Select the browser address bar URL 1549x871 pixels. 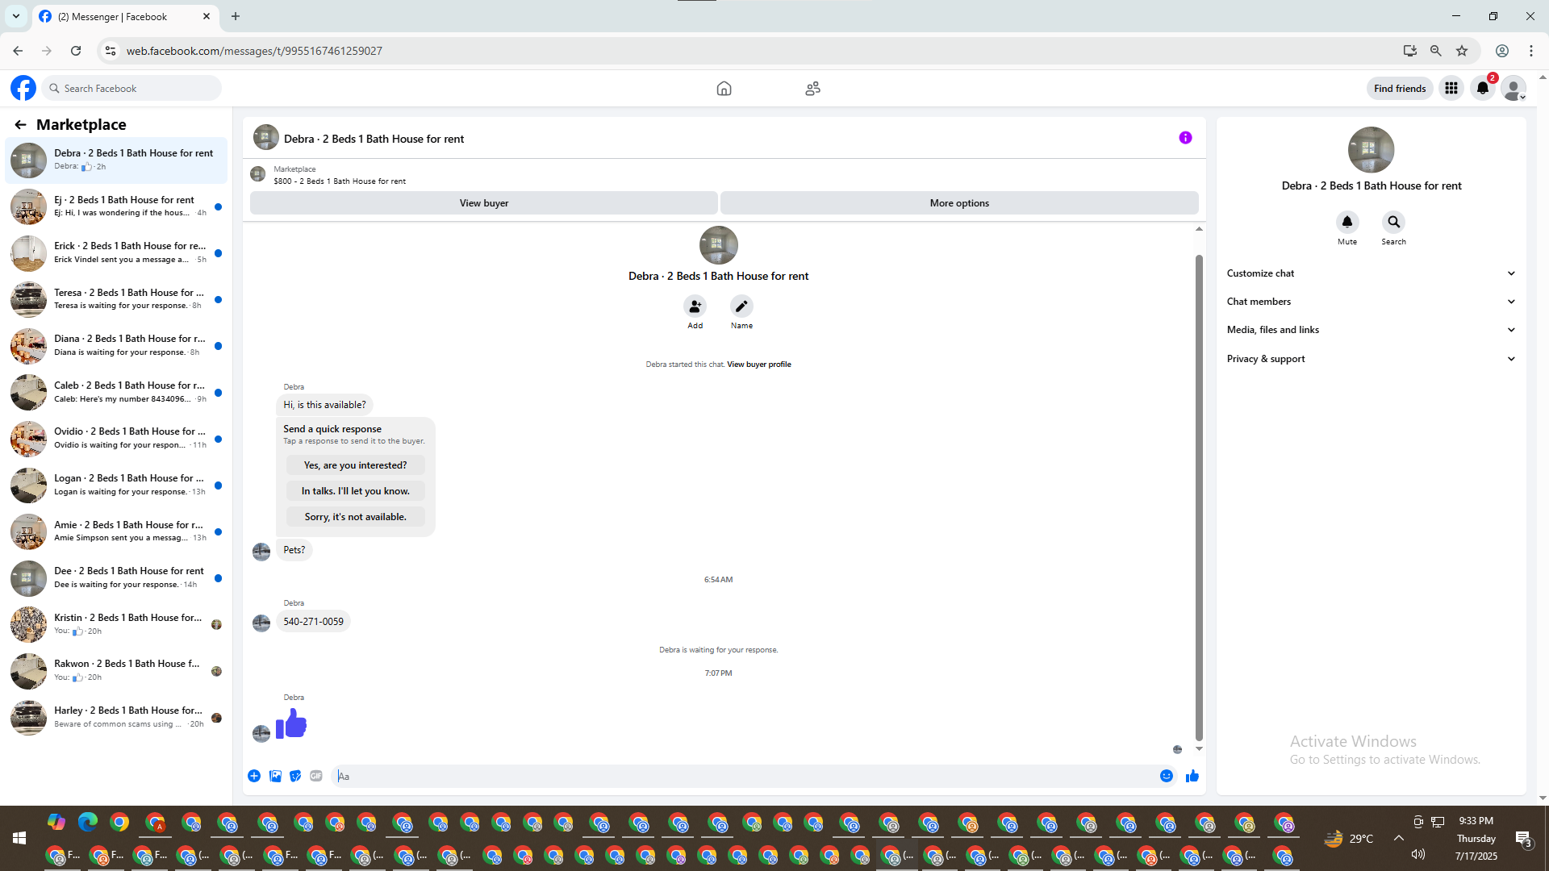click(x=254, y=51)
